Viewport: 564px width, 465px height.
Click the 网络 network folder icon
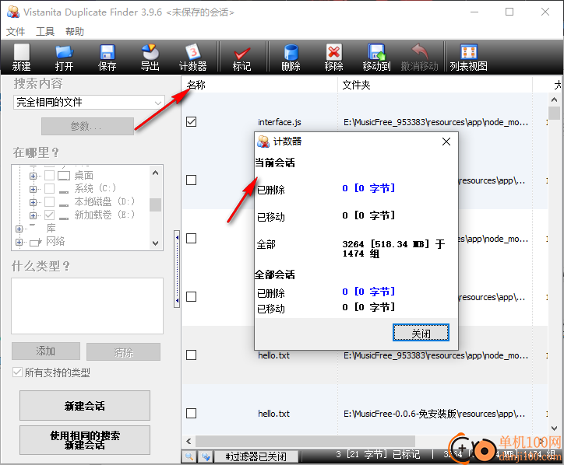point(36,242)
